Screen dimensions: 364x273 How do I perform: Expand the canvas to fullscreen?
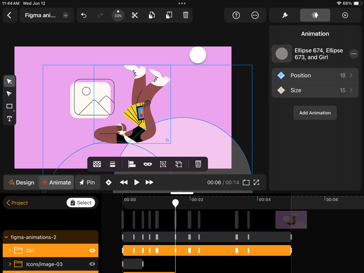pos(256,182)
